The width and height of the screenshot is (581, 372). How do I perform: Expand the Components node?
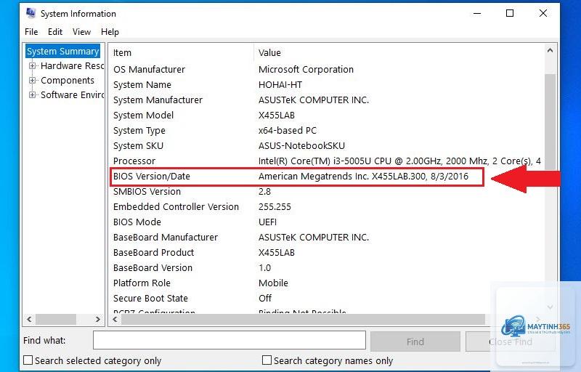(32, 81)
